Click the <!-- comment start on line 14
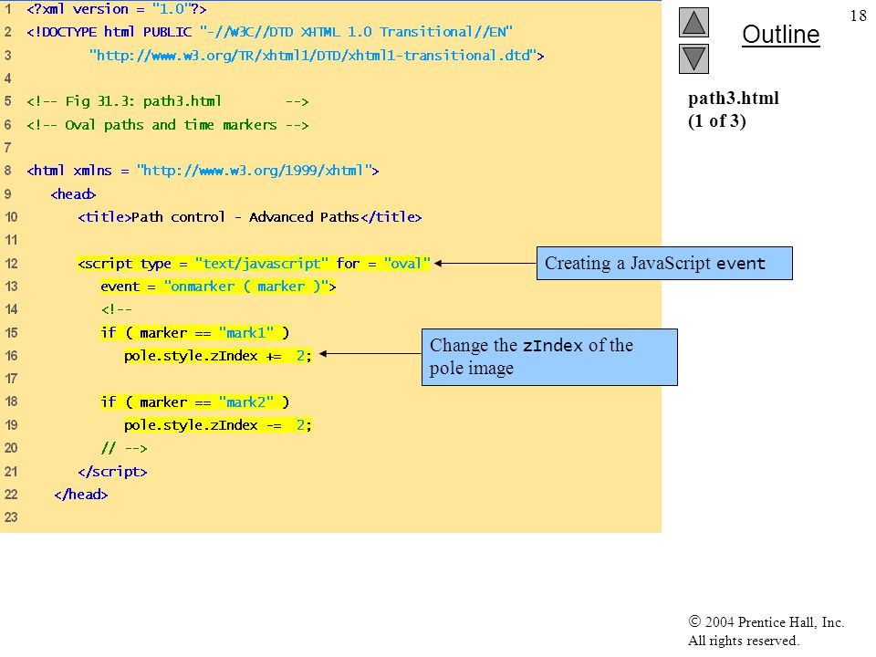This screenshot has height=657, width=876. pos(116,309)
